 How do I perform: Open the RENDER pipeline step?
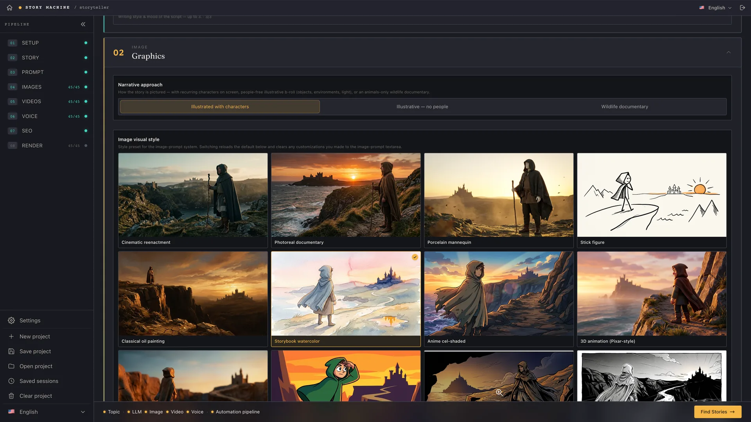coord(47,146)
